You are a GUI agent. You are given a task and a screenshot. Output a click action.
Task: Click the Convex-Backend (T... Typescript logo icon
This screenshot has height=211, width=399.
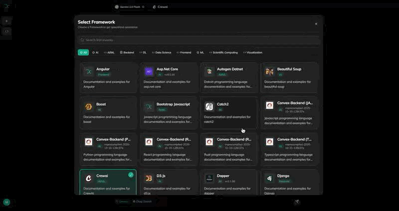click(269, 142)
